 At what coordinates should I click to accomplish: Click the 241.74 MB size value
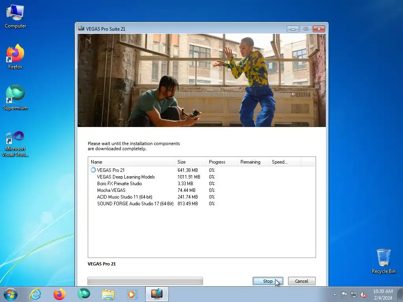(188, 197)
